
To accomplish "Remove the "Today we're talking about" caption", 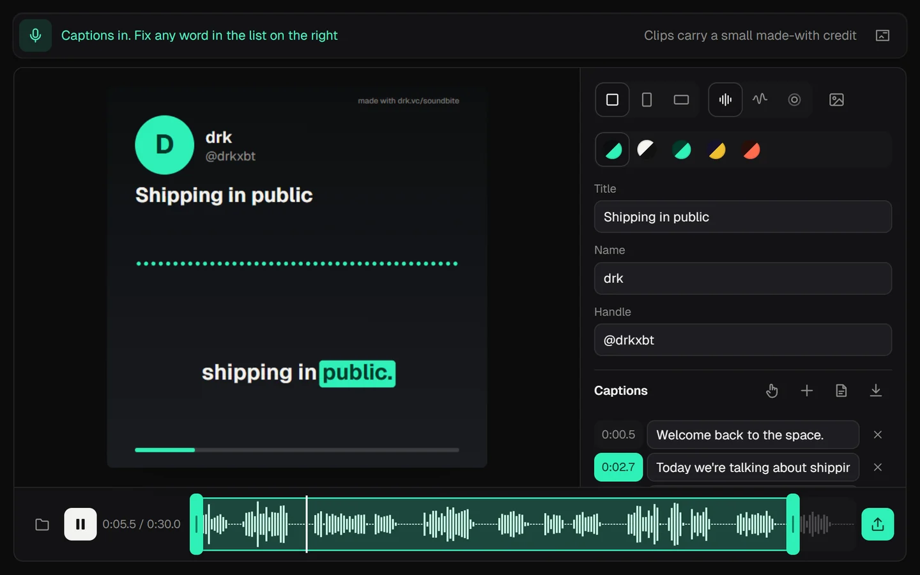I will (x=878, y=467).
